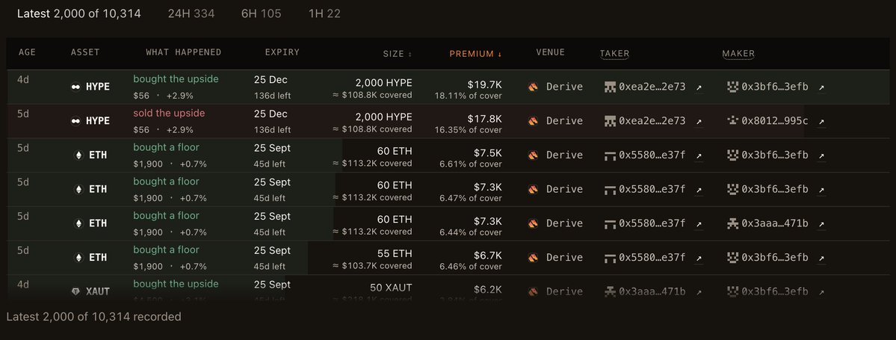Open taker external link arrow in $19.7K row
Image resolution: width=896 pixels, height=340 pixels.
pos(699,87)
